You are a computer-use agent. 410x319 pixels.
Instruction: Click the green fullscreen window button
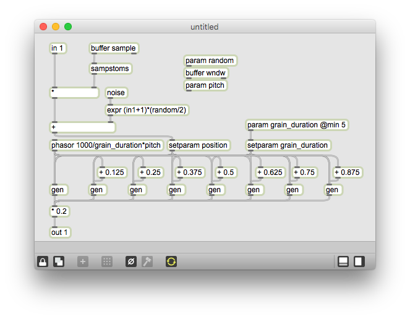(x=68, y=27)
